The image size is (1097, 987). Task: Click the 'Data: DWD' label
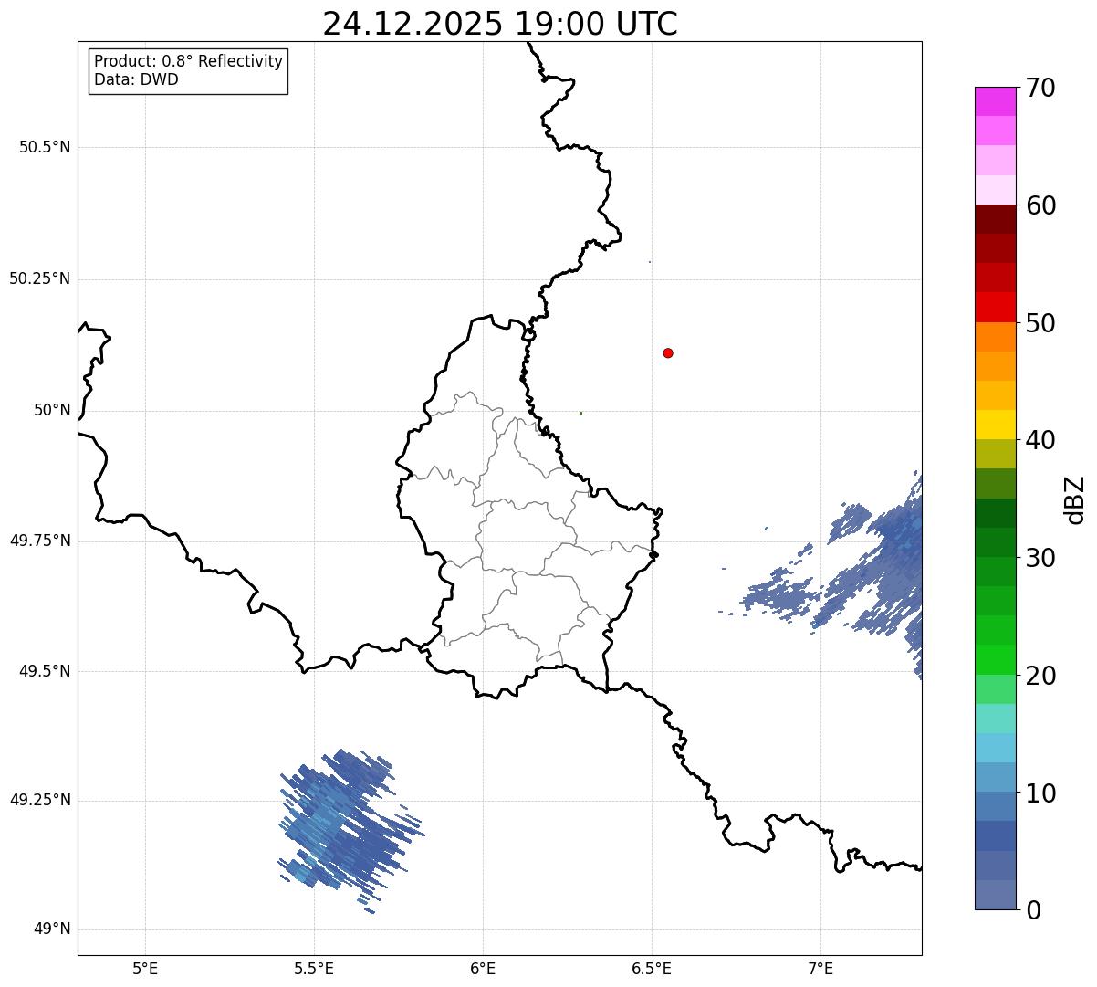pyautogui.click(x=136, y=79)
